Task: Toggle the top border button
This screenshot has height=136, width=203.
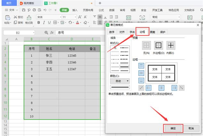Action: pyautogui.click(x=141, y=65)
